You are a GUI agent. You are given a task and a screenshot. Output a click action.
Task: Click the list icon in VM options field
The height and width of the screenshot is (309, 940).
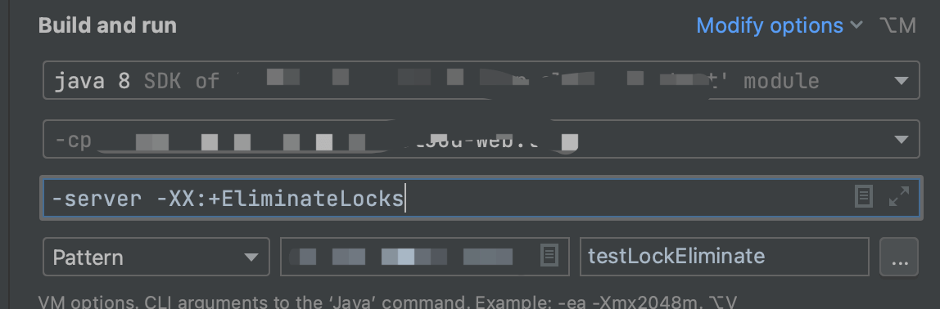(863, 196)
